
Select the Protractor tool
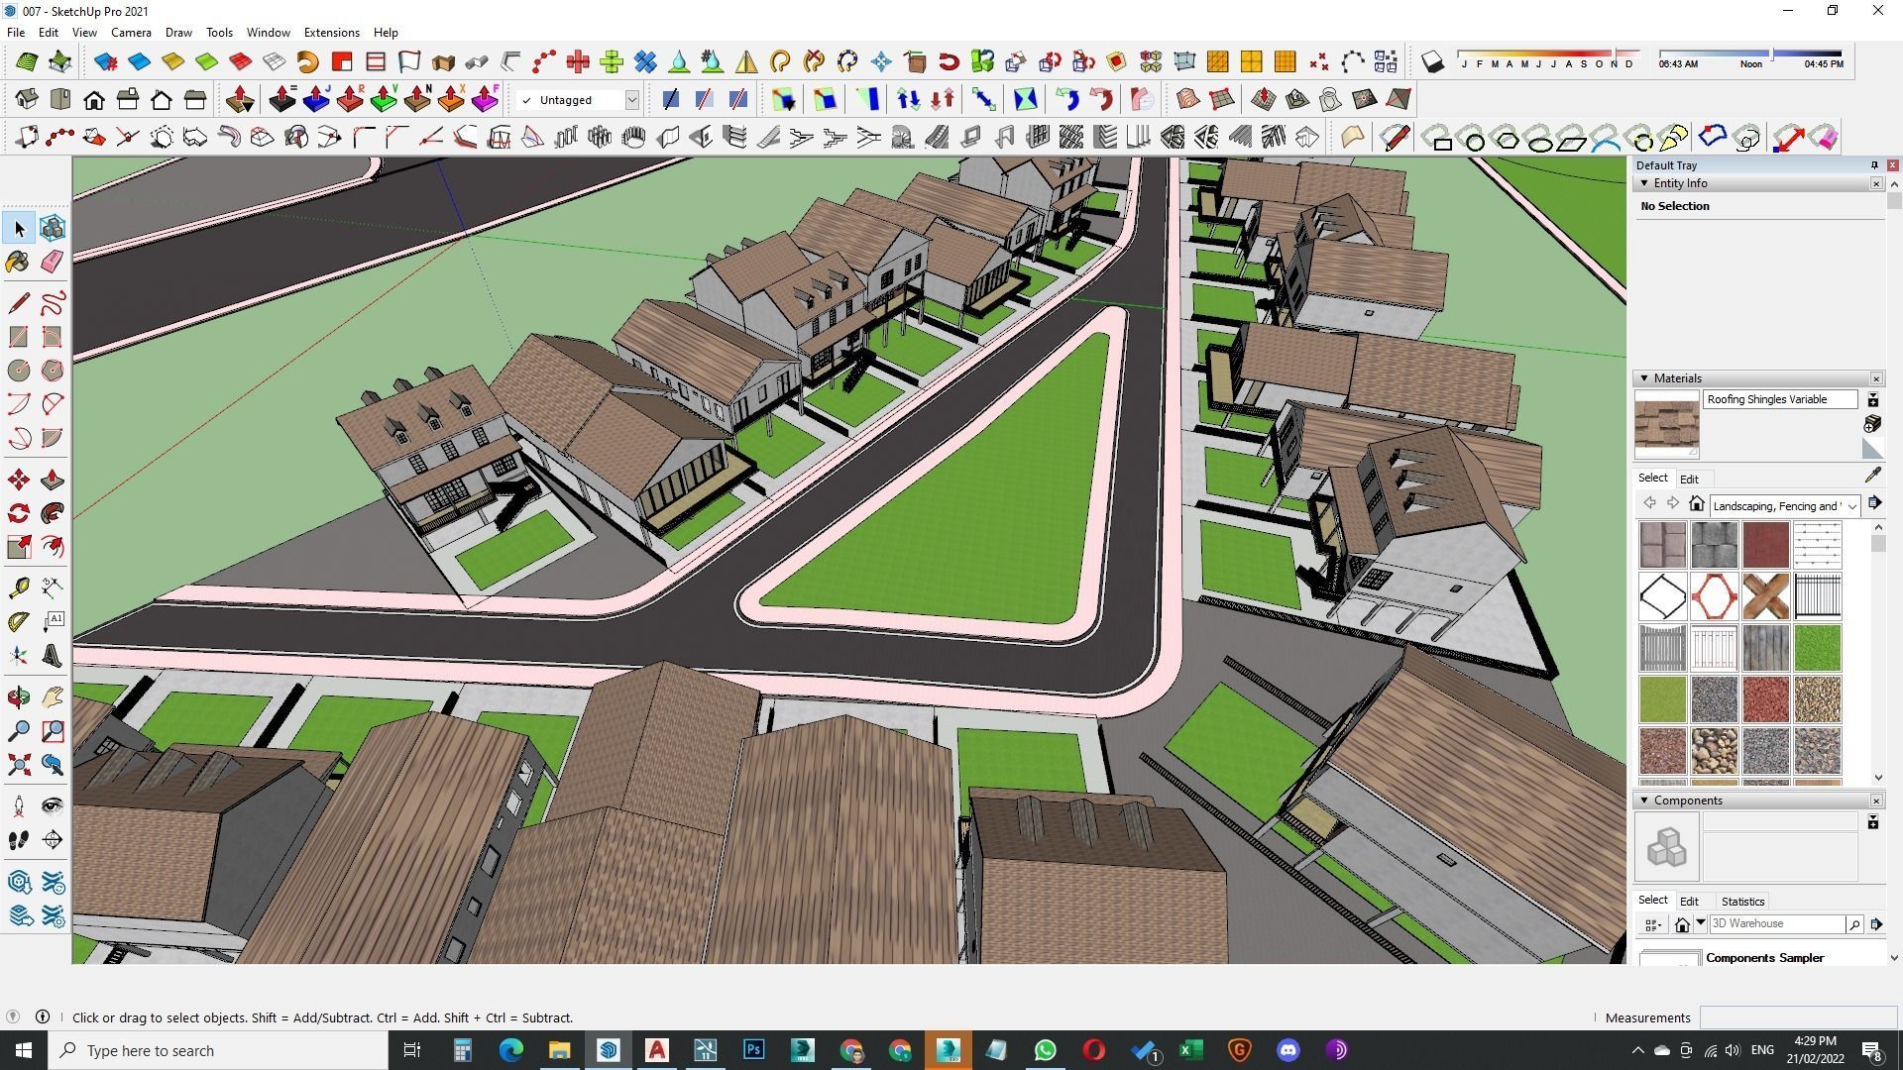[x=19, y=621]
